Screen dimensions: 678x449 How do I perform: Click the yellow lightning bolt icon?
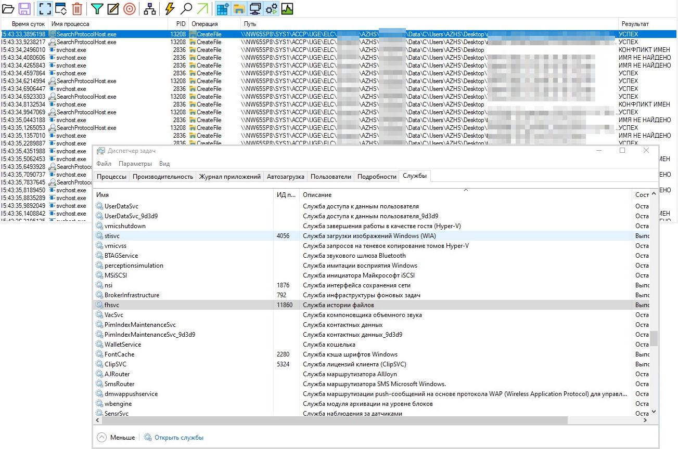click(170, 8)
